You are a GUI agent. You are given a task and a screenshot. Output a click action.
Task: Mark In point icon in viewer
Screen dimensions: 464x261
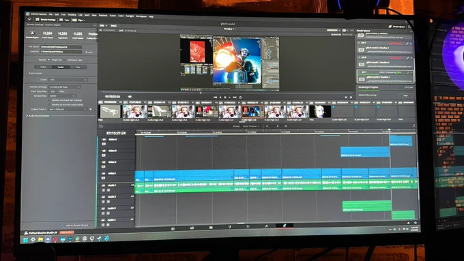(x=346, y=97)
